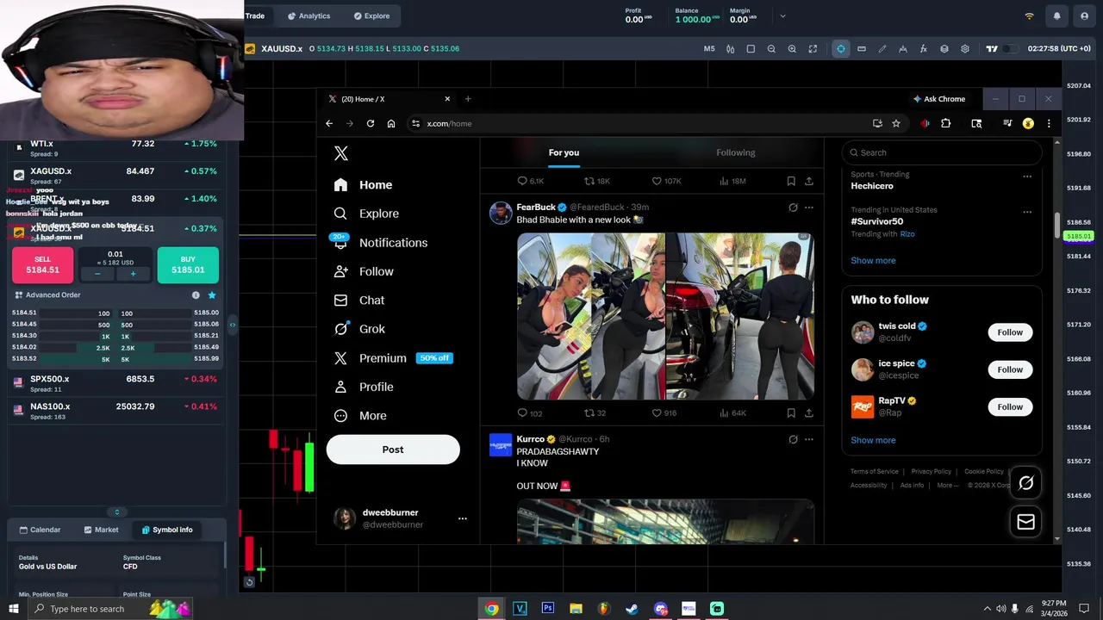Image resolution: width=1103 pixels, height=620 pixels.
Task: Open Grok in X sidebar
Action: click(360, 329)
